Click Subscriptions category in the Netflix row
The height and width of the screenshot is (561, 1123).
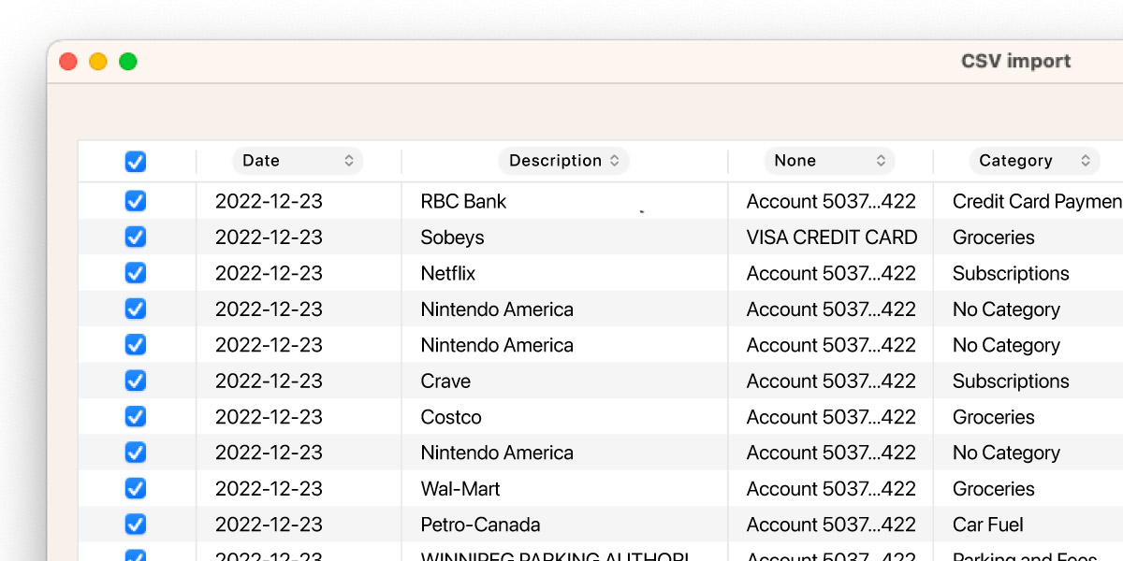(x=1011, y=273)
